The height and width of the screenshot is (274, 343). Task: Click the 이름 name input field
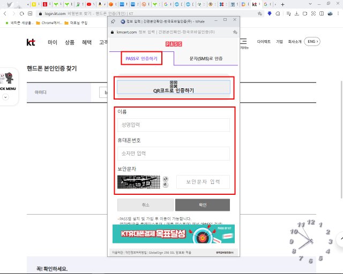(174, 125)
